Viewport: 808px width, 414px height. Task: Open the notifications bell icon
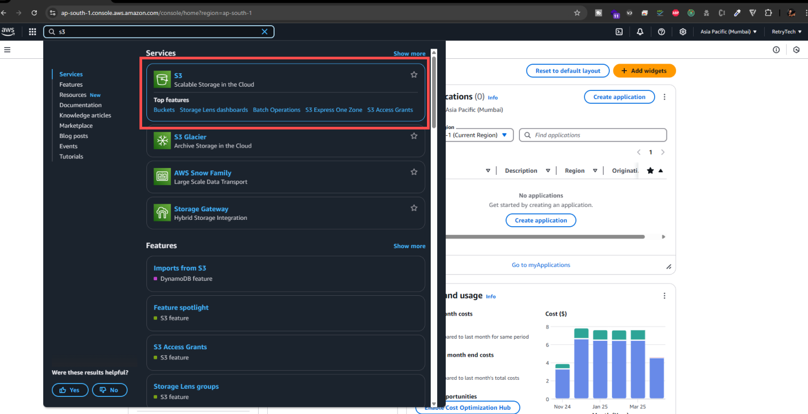click(x=640, y=32)
